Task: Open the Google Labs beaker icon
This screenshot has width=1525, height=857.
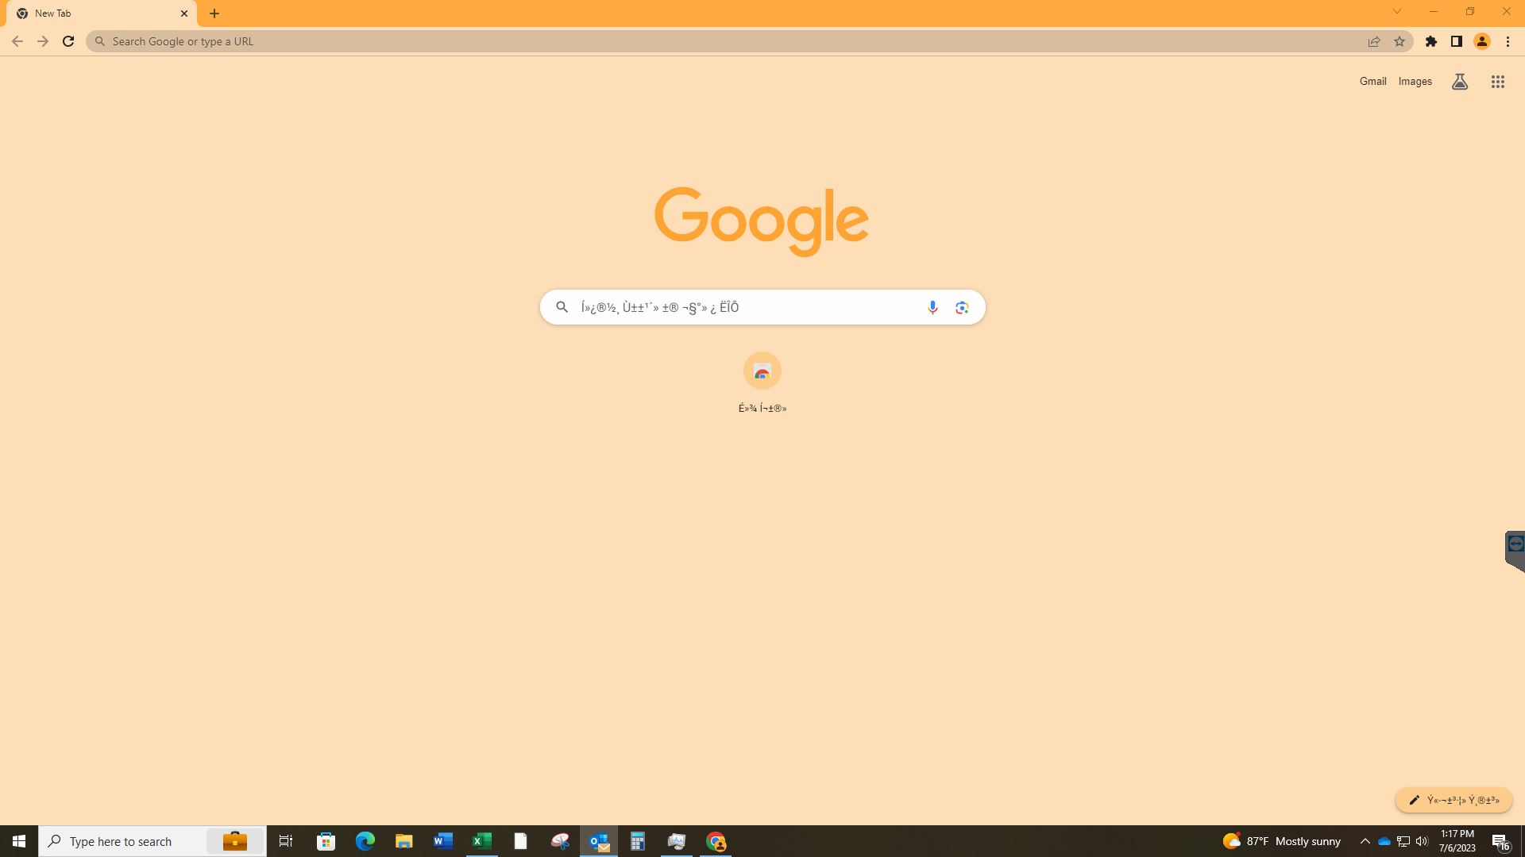Action: 1460,82
